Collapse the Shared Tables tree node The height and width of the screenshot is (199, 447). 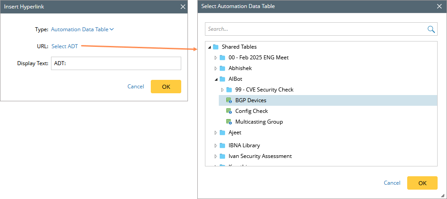(209, 47)
